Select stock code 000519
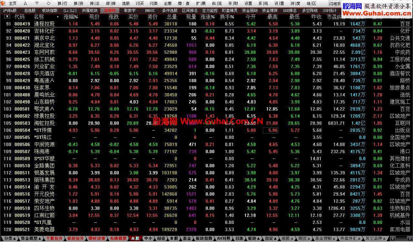This screenshot has height=242, width=413. (x=22, y=215)
